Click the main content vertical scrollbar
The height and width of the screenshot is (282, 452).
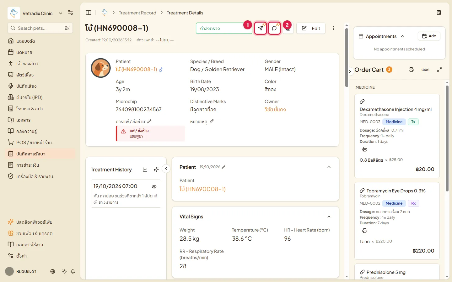[347, 58]
